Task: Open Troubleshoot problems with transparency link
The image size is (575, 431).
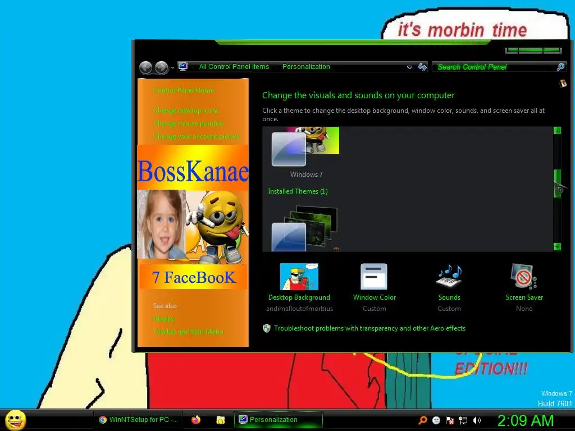Action: click(369, 328)
